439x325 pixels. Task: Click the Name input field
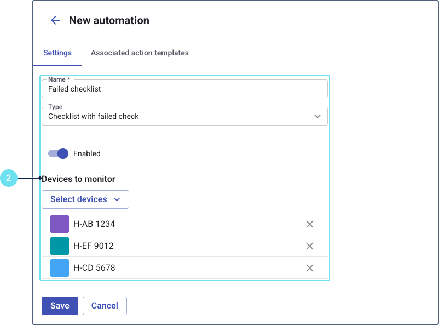(184, 89)
